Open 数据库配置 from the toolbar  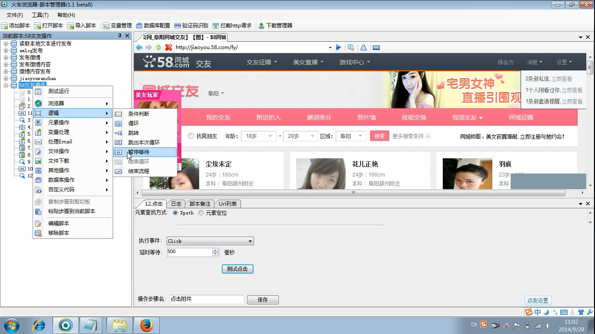pos(153,26)
